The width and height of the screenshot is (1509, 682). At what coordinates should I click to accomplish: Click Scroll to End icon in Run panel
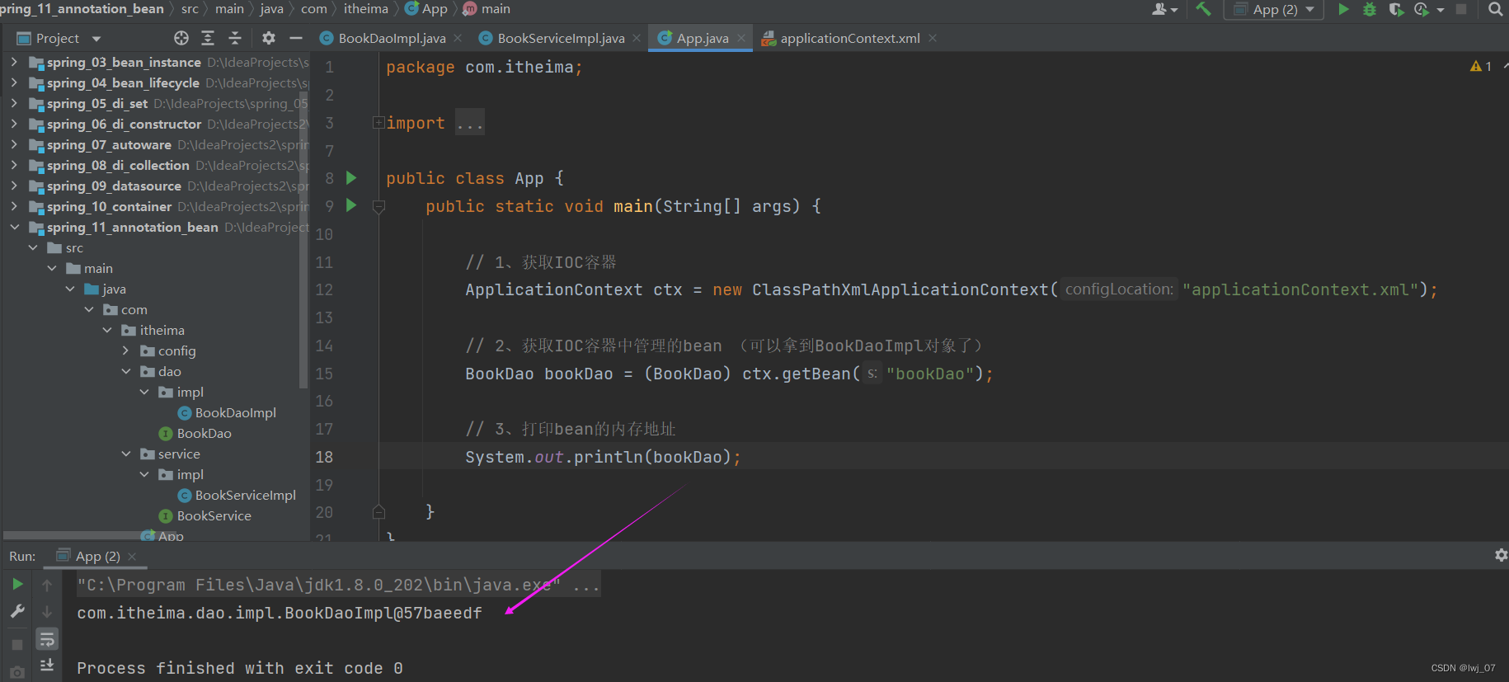coord(47,665)
